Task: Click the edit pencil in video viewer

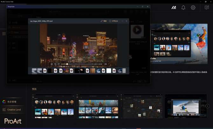Action: tap(104, 21)
